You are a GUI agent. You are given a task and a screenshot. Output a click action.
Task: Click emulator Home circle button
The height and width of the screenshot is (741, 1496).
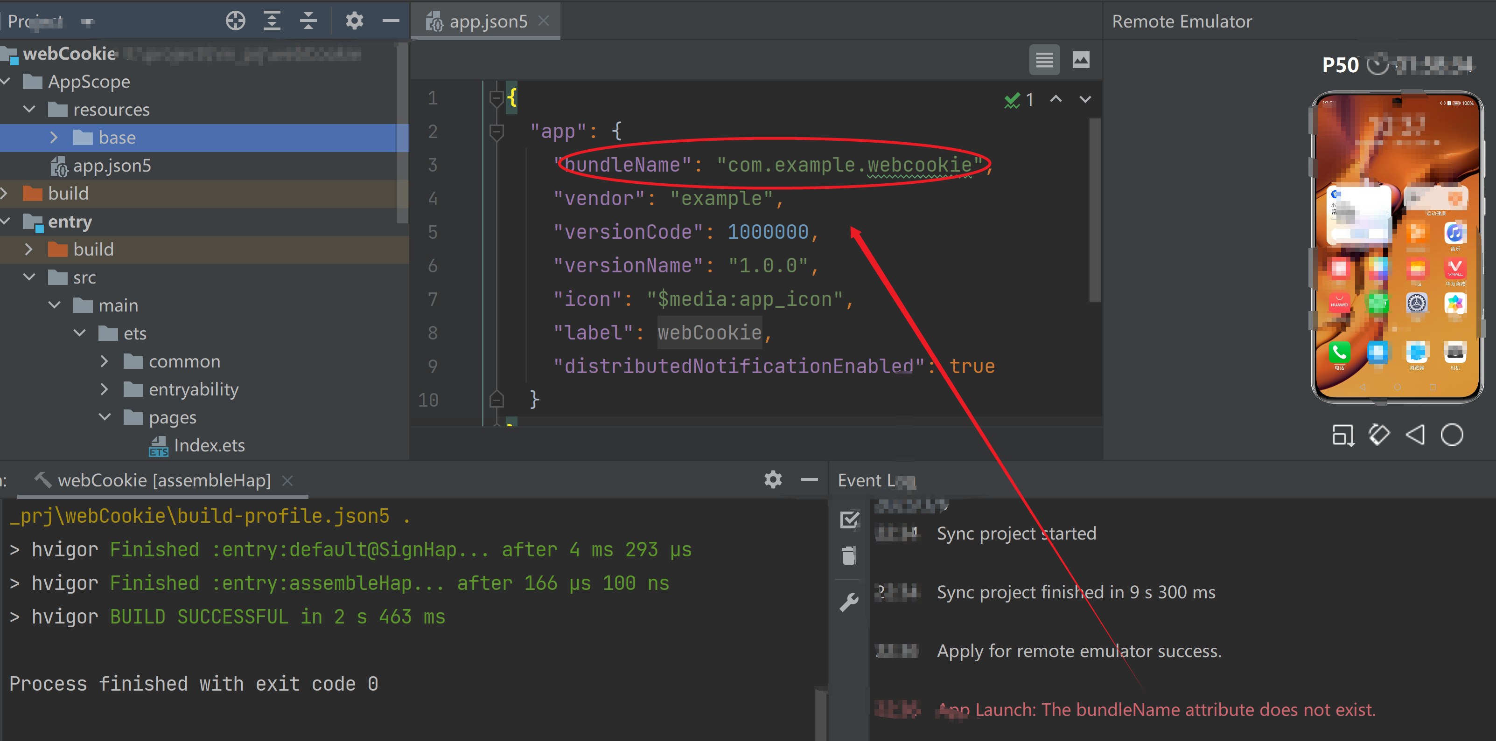[x=1451, y=435]
